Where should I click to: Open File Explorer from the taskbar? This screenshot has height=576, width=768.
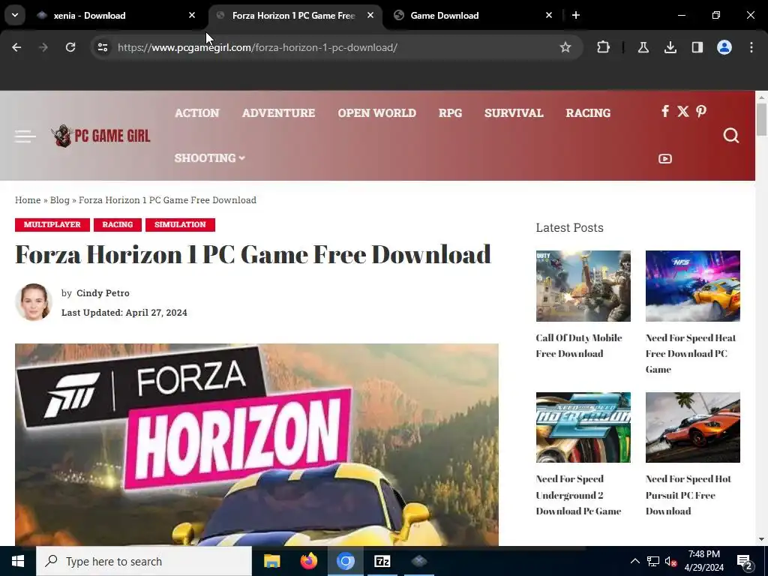click(x=271, y=561)
